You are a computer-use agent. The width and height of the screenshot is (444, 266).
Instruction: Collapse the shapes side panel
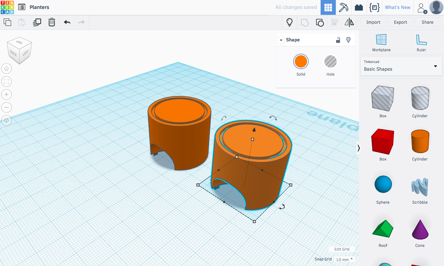point(358,148)
